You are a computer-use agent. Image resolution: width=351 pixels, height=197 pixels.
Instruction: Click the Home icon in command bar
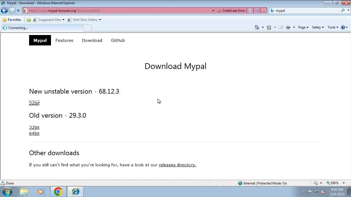point(257,27)
